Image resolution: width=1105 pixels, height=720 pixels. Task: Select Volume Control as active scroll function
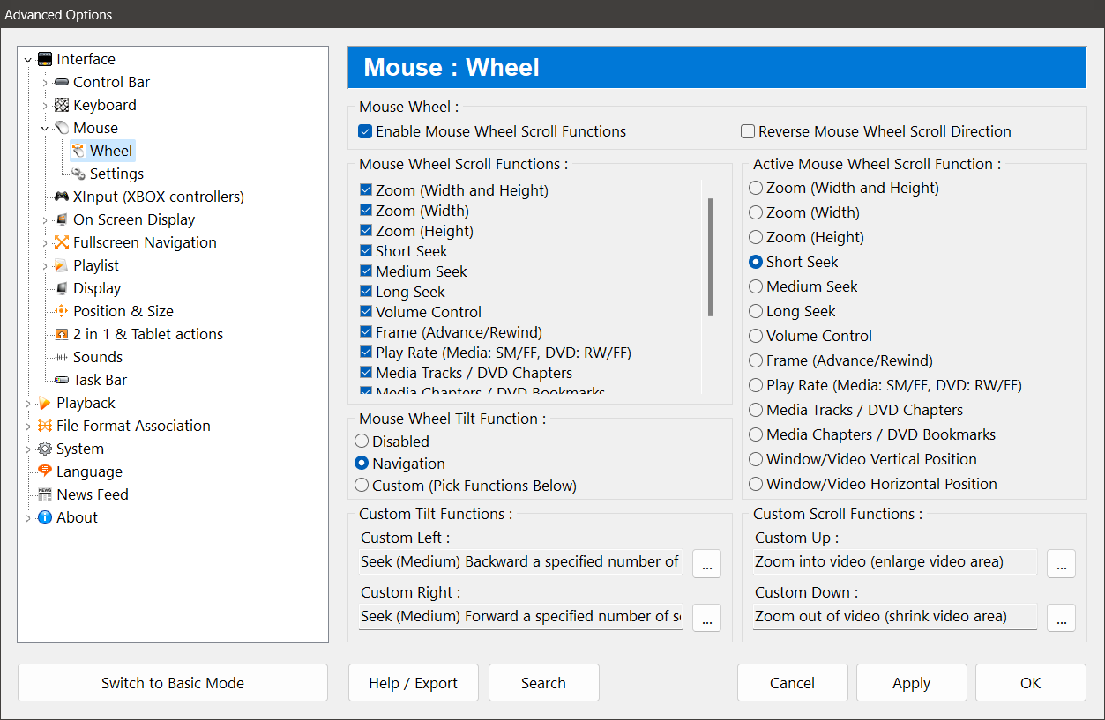[x=756, y=336]
